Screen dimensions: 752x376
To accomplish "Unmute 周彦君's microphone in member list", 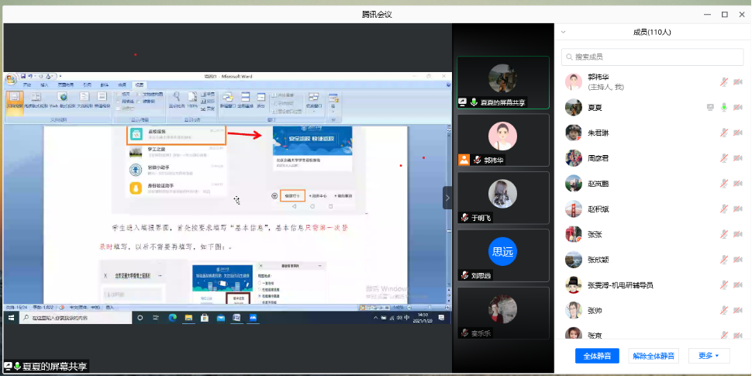I will tap(724, 158).
